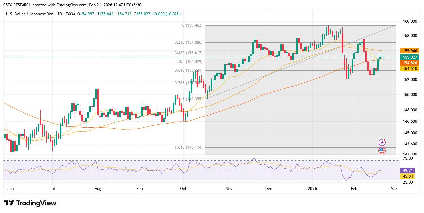Click the red notification dot on lightning icon
424x213 pixels.
[385, 140]
